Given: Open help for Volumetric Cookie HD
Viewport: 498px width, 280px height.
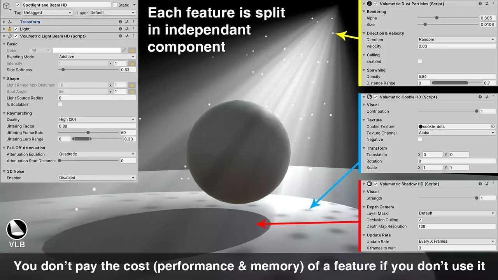Looking at the screenshot, I should pos(480,97).
